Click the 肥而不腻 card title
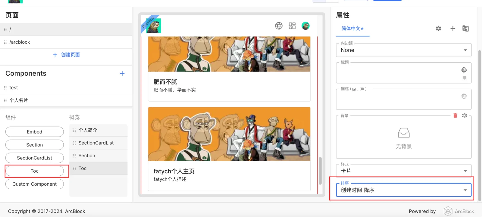Image resolution: width=482 pixels, height=217 pixels. 165,82
